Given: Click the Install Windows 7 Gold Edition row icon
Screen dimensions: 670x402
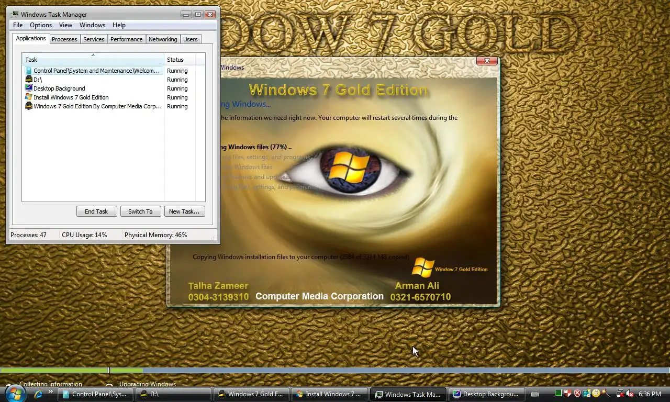Looking at the screenshot, I should pyautogui.click(x=29, y=97).
